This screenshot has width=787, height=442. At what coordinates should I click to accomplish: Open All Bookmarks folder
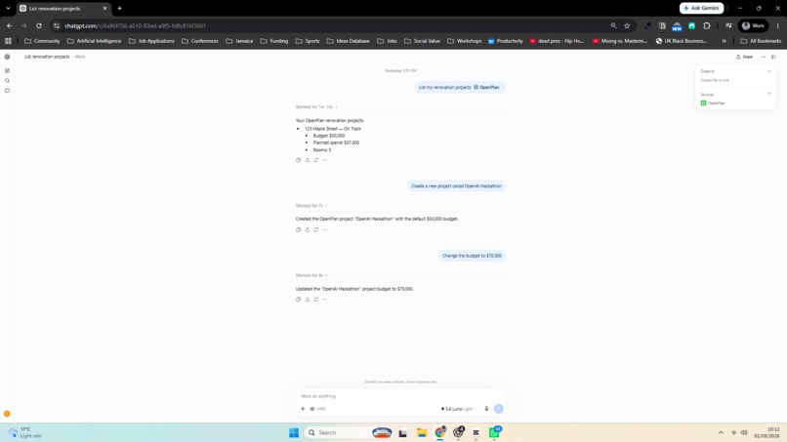pyautogui.click(x=761, y=41)
